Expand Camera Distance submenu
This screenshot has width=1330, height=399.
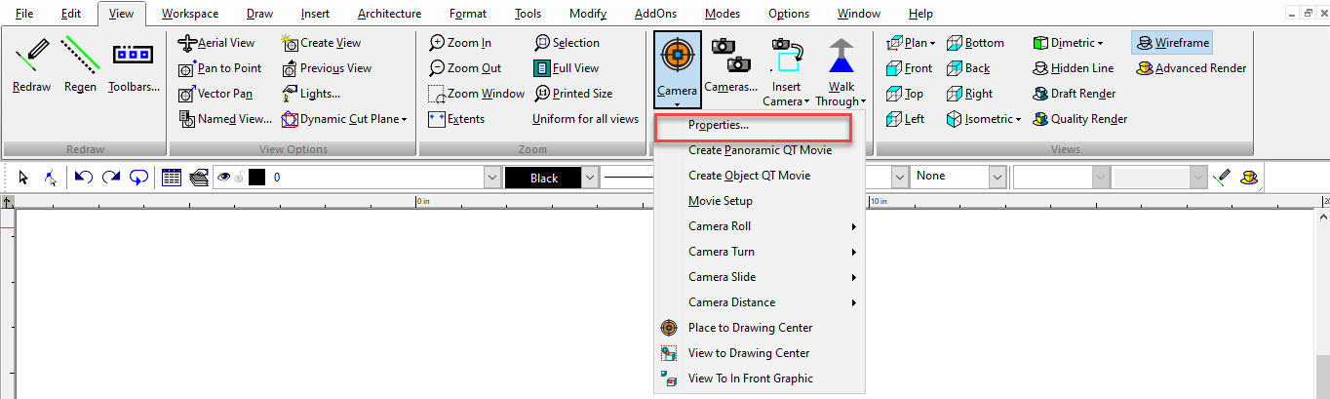tap(760, 302)
